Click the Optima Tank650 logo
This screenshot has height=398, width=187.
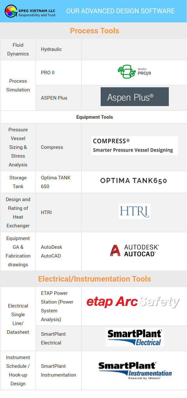(133, 181)
